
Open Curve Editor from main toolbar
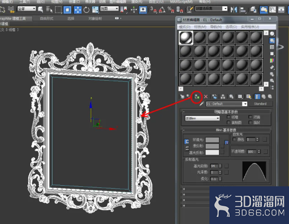(272, 10)
